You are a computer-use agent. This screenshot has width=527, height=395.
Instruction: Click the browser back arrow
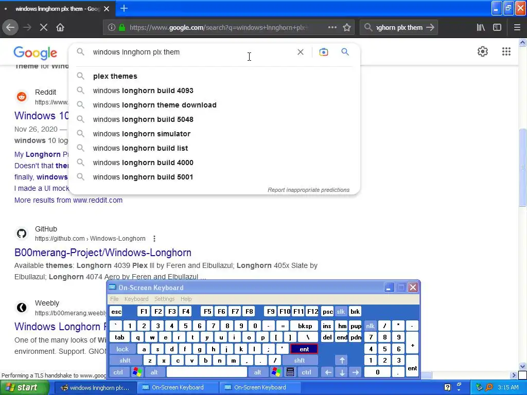point(10,28)
